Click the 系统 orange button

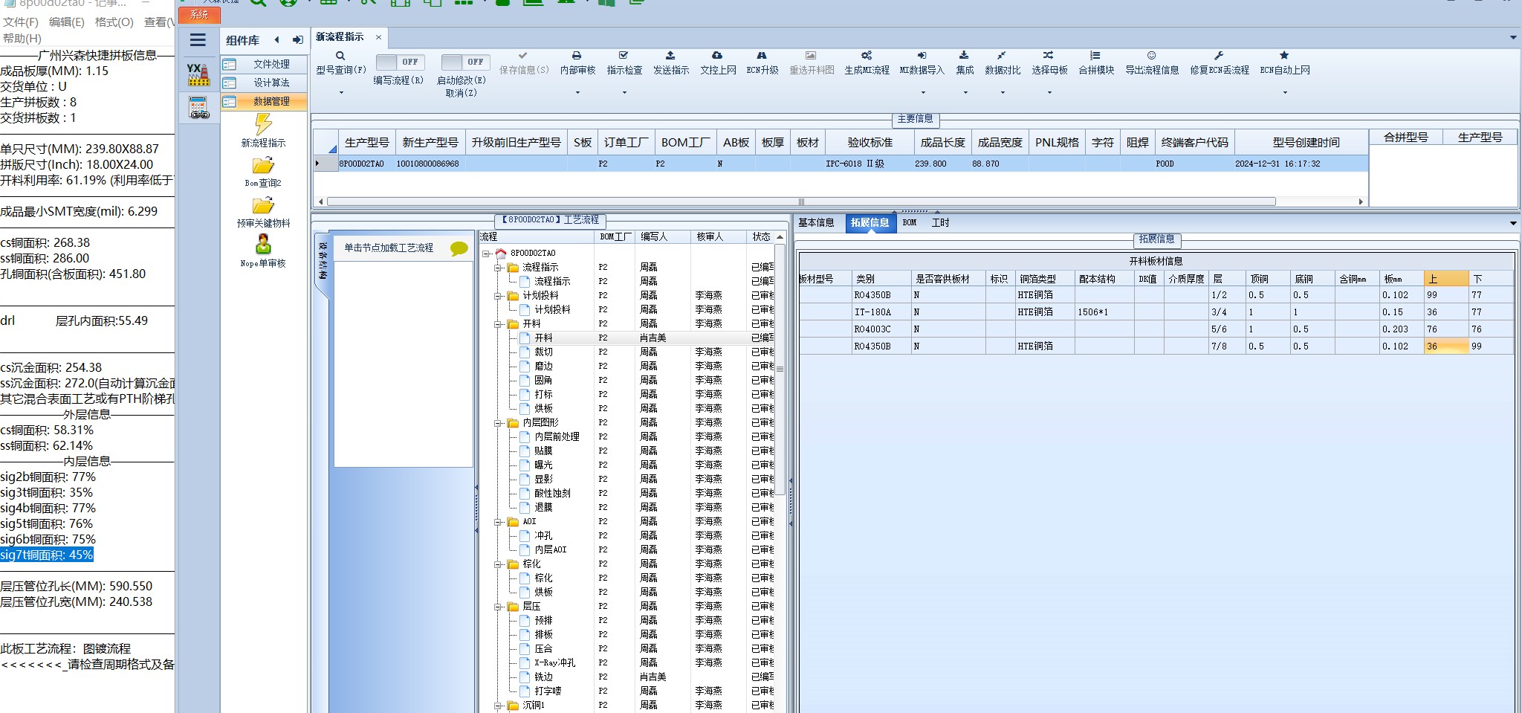tap(199, 14)
